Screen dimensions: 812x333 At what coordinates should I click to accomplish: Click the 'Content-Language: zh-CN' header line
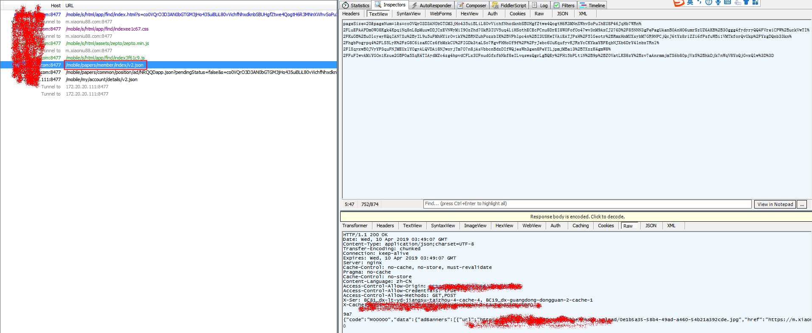tap(377, 281)
